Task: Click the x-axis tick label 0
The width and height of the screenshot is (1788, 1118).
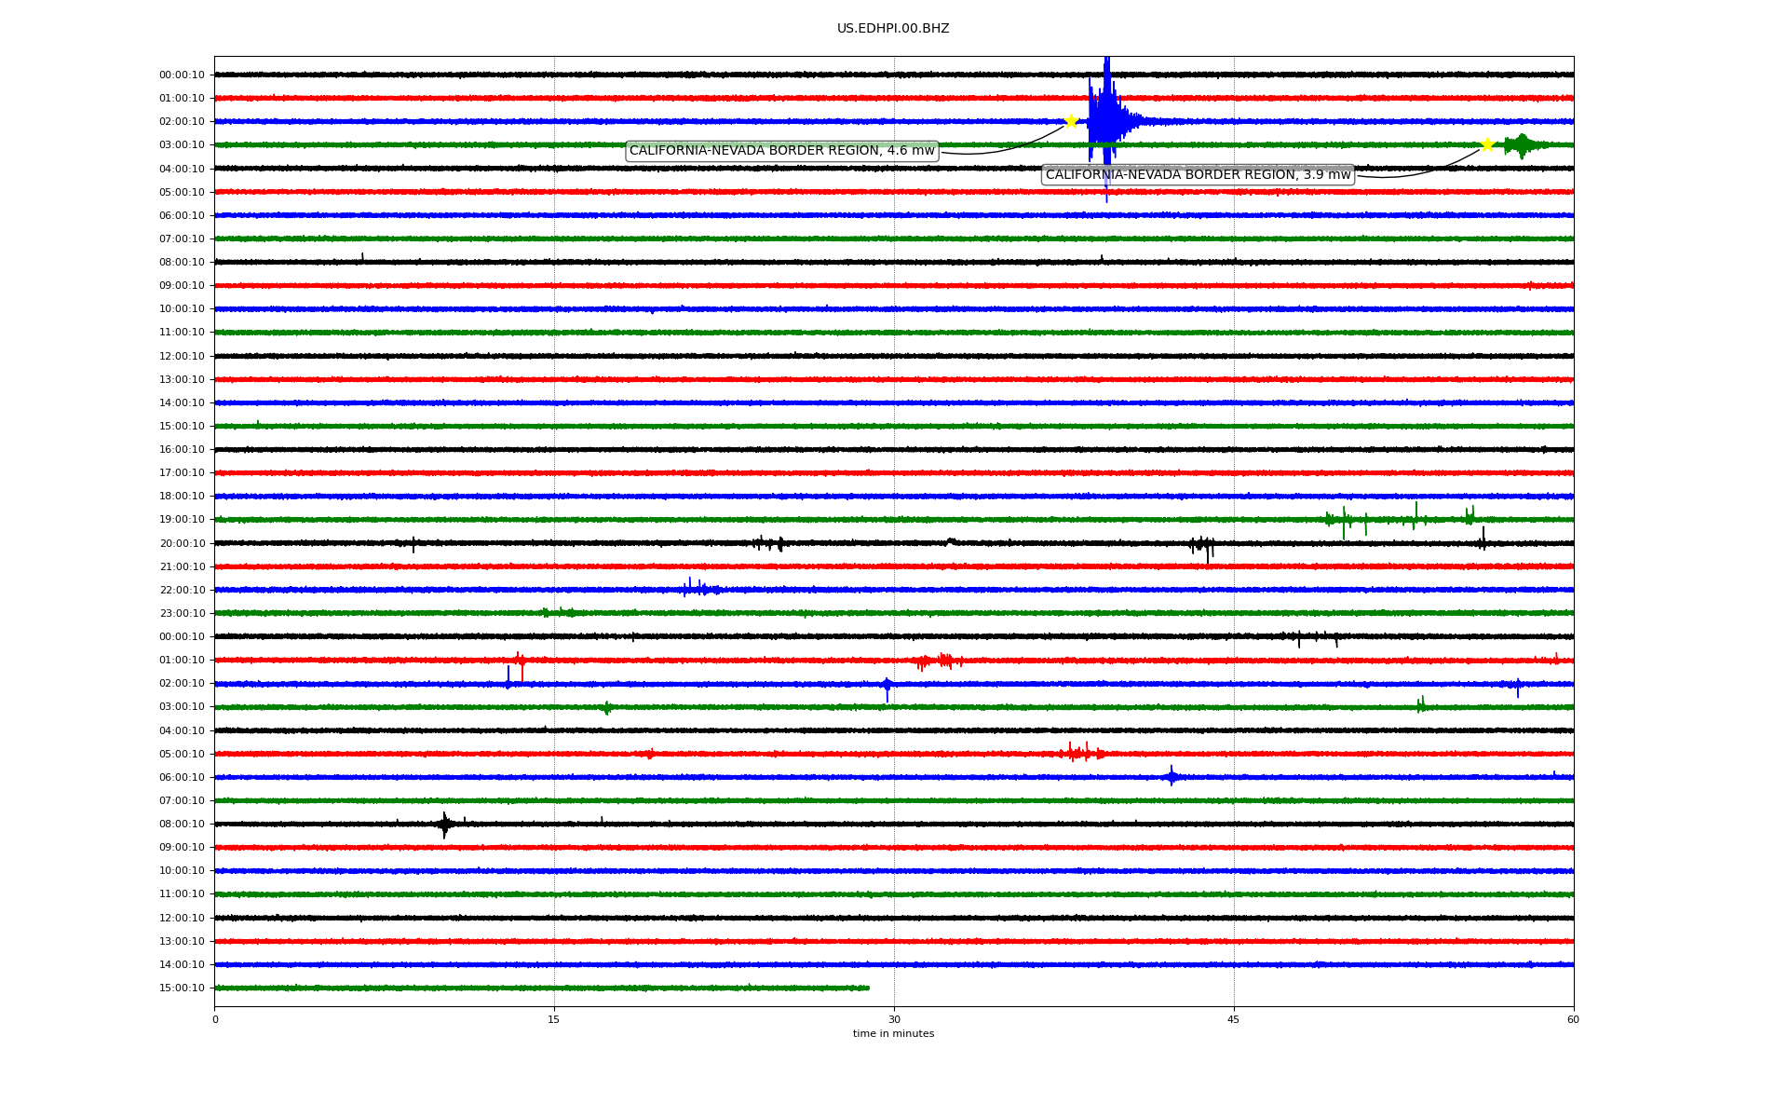Action: (x=215, y=1019)
